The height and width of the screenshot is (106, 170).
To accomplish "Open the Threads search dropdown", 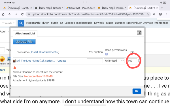I will (8, 23).
